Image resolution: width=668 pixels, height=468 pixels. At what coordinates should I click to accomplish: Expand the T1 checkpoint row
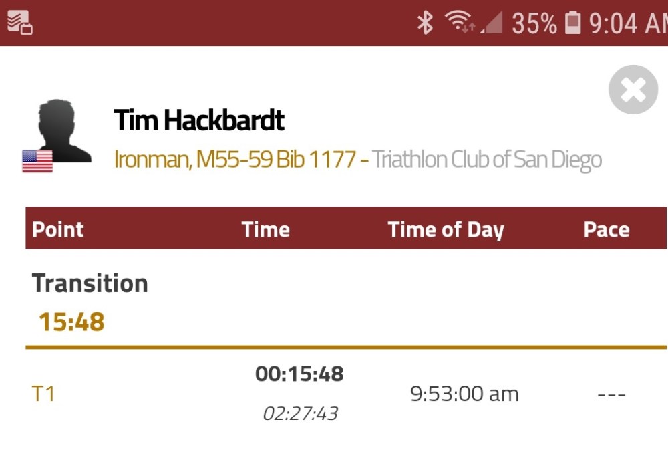coord(43,394)
